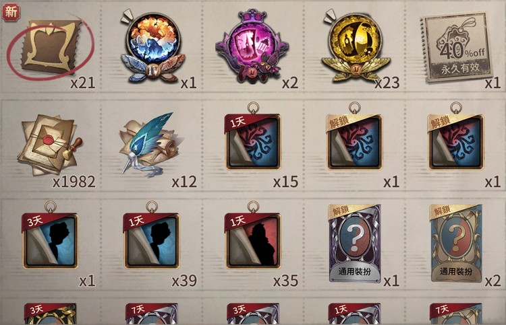Click the first 解鎖 red-blue swirl card

coord(354,141)
